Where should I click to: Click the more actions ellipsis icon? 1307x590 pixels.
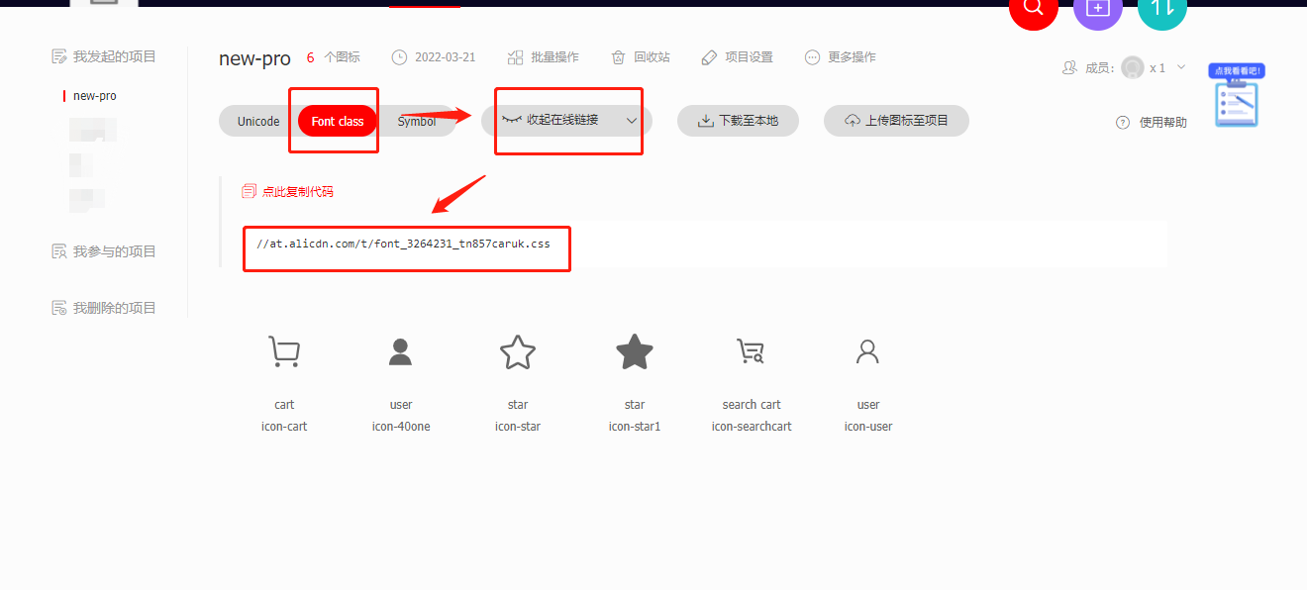(812, 57)
